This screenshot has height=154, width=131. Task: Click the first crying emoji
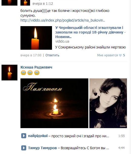click(23, 73)
